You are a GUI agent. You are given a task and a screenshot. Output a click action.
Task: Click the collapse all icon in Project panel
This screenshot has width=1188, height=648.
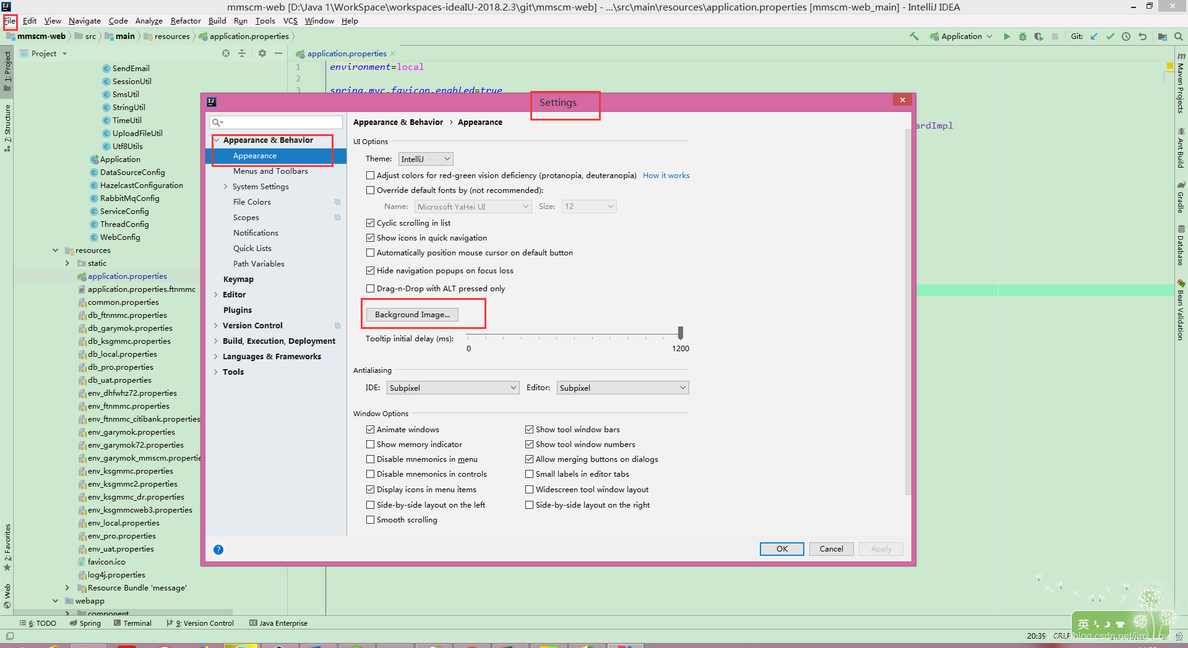(242, 54)
